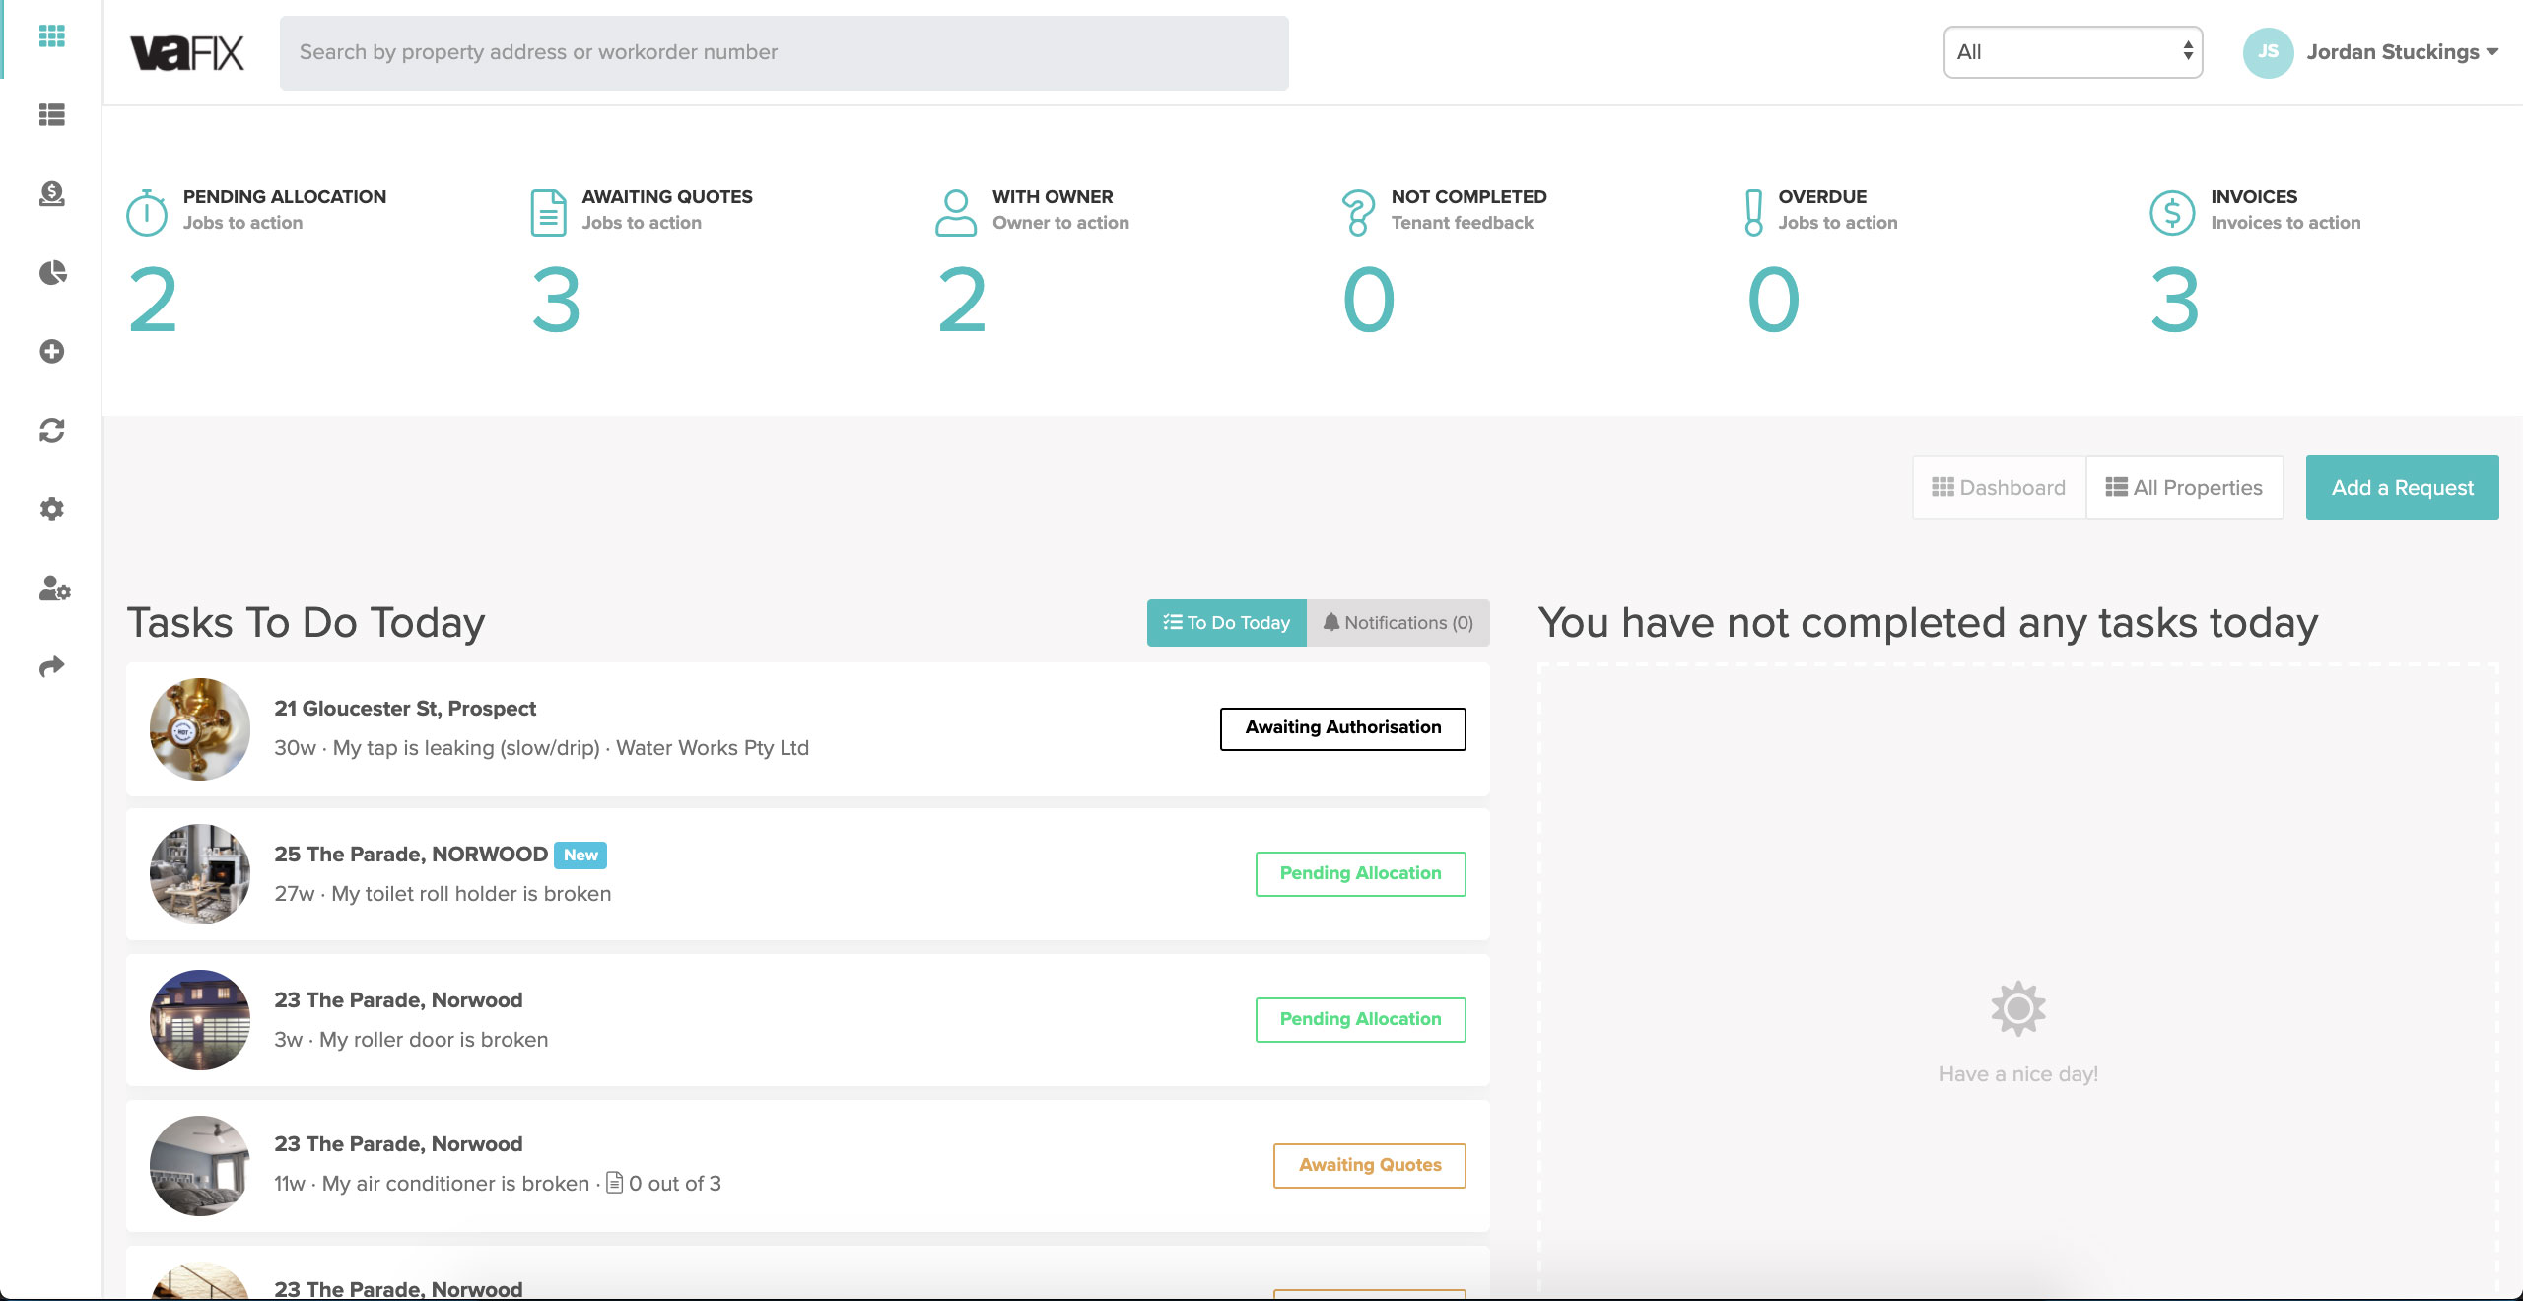The width and height of the screenshot is (2523, 1301).
Task: Switch to the Notifications (0) tab
Action: tap(1398, 623)
